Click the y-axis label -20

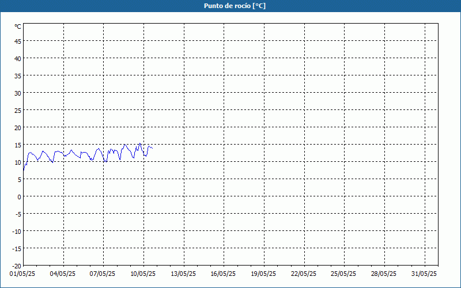coord(17,266)
